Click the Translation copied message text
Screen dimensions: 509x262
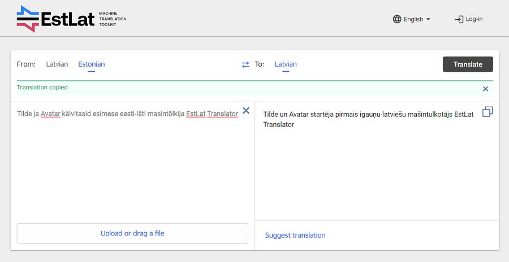click(42, 87)
